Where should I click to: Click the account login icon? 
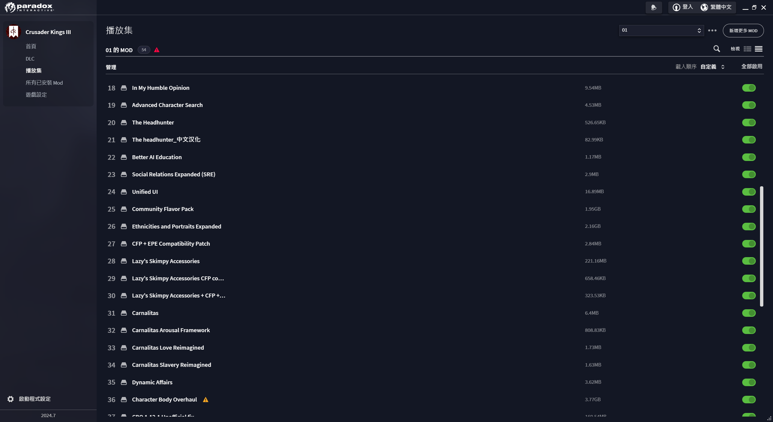[676, 7]
